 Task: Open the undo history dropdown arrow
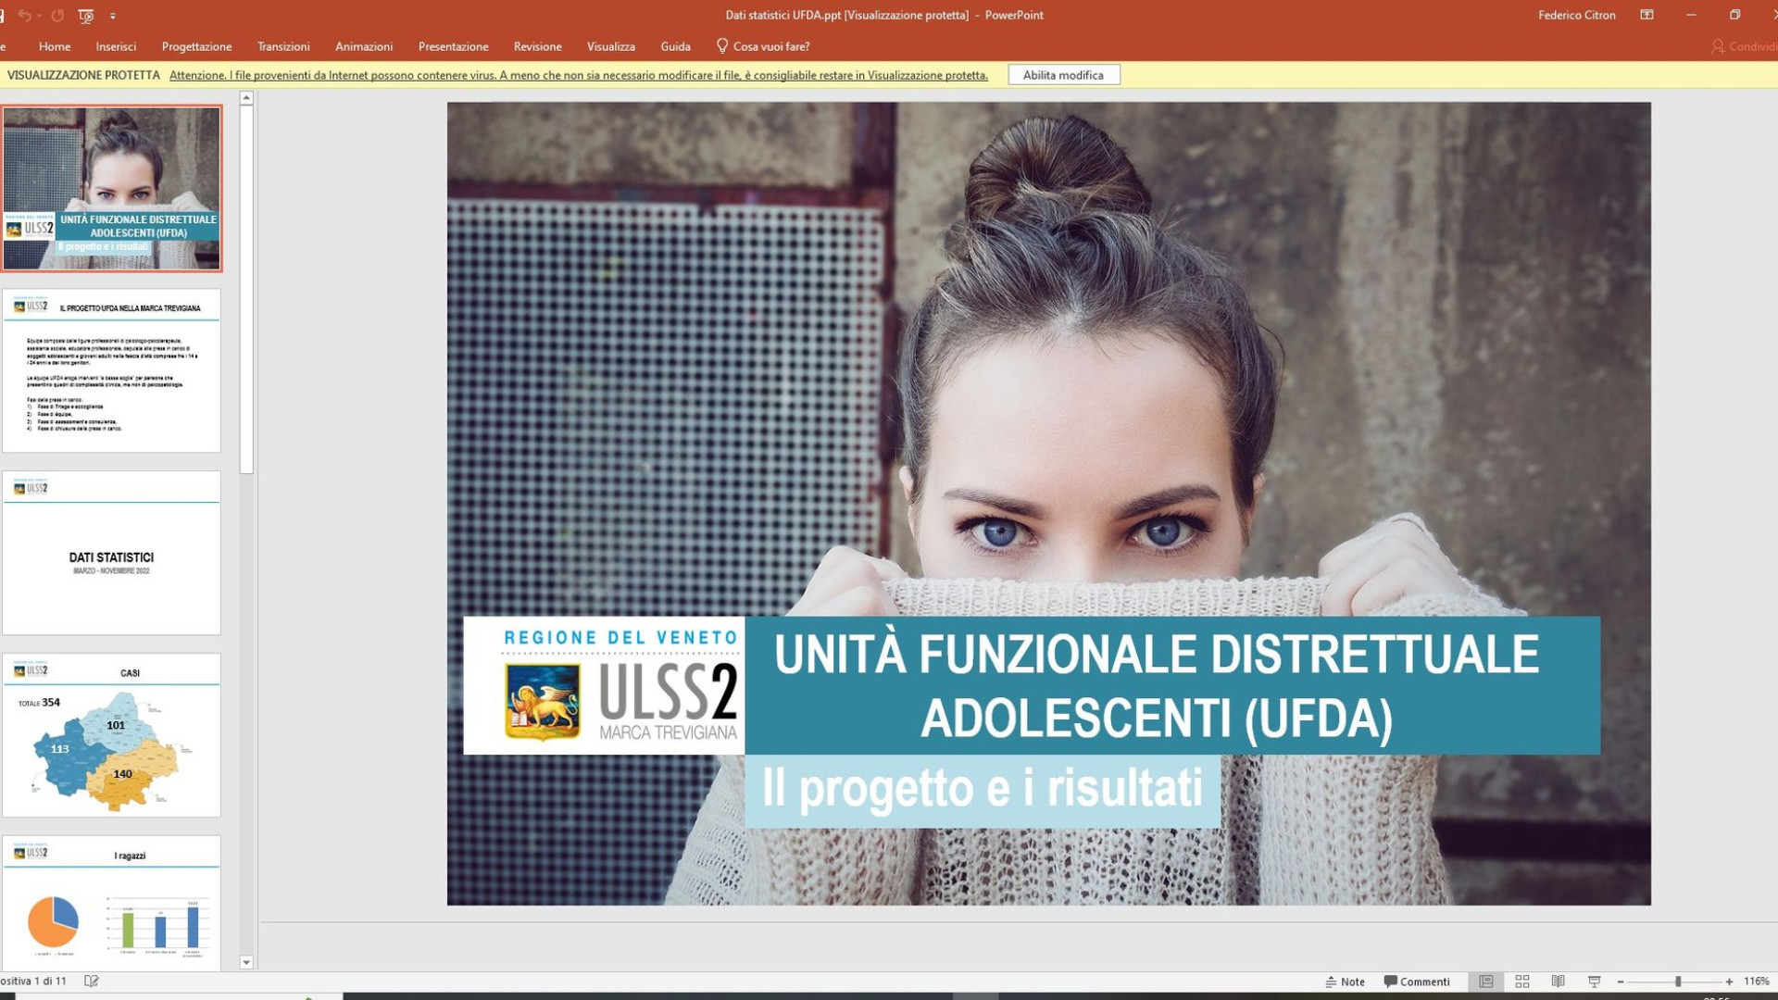click(40, 16)
